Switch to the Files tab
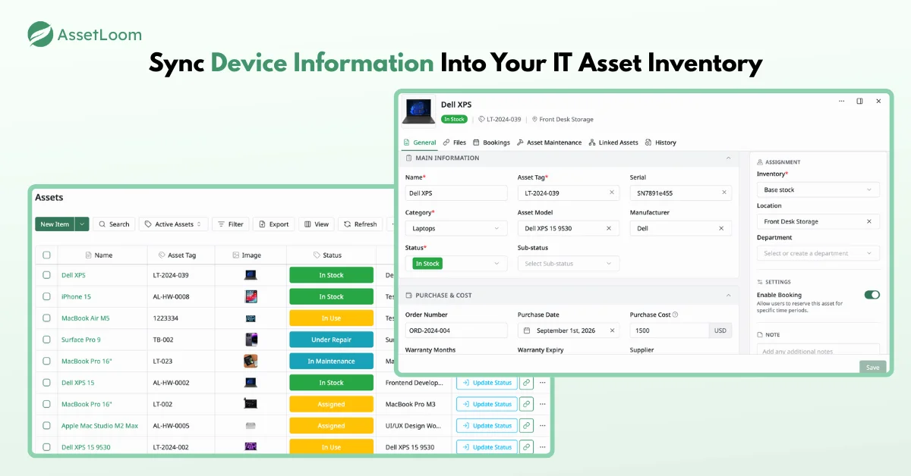The image size is (911, 476). coord(455,142)
